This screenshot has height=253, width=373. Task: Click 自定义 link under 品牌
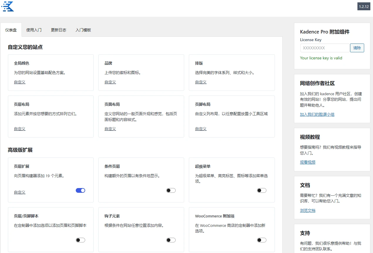110,82
